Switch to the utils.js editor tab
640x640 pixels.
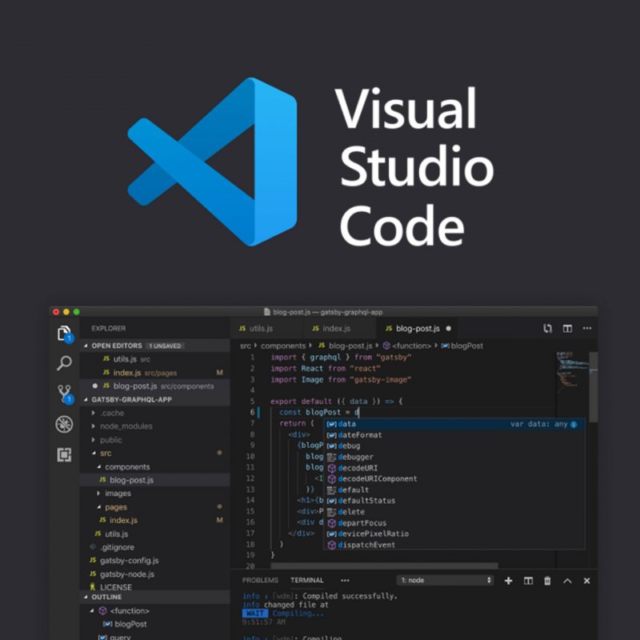tap(259, 328)
